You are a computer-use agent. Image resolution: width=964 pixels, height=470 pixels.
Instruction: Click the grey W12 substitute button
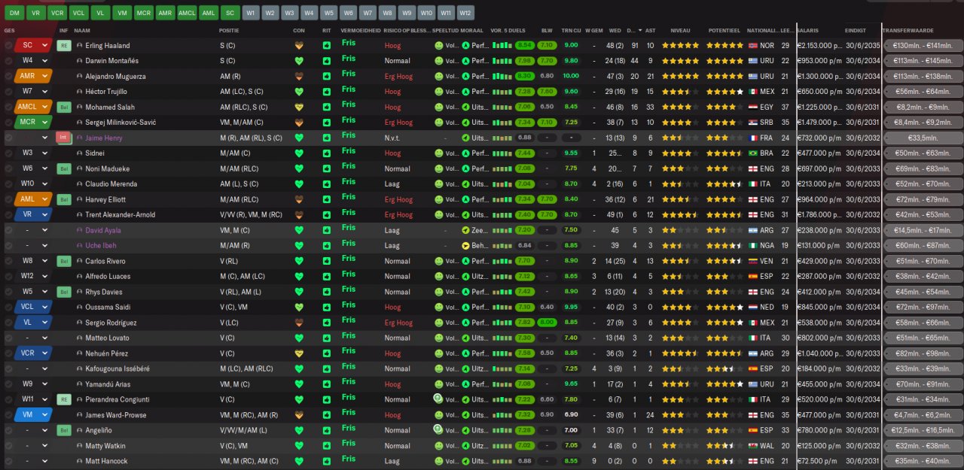pos(465,13)
